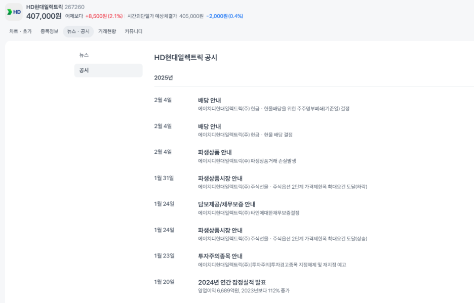This screenshot has width=474, height=303.
Task: Click the 2025년 year label
Action: (x=163, y=77)
